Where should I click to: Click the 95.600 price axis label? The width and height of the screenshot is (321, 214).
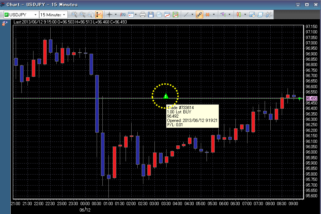[311, 196]
